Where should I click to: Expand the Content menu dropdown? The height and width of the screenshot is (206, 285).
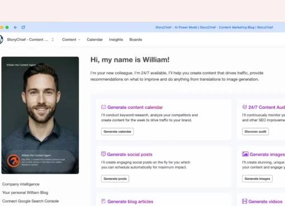coord(71,40)
